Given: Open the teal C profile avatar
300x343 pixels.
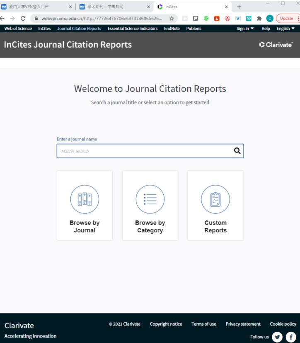Looking at the screenshot, I should (270, 18).
